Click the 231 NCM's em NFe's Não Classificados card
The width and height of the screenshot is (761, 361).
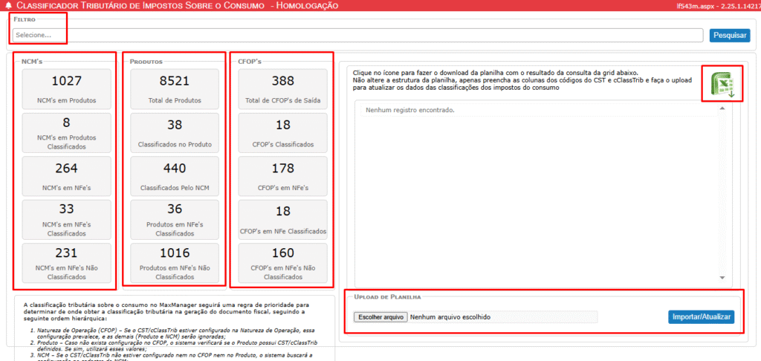pos(66,262)
